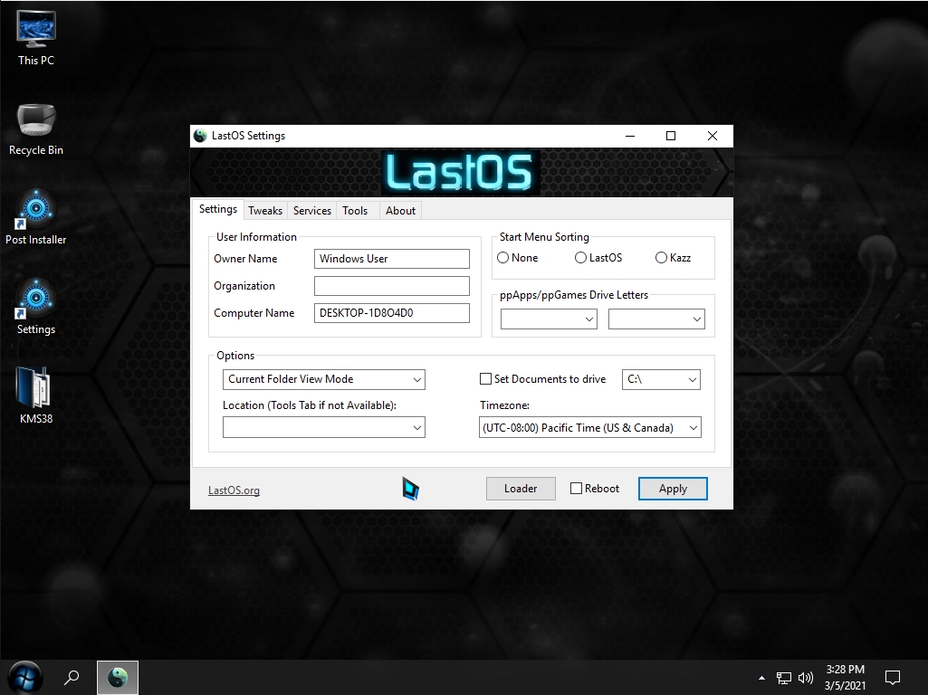Click the Loader button

pos(521,489)
